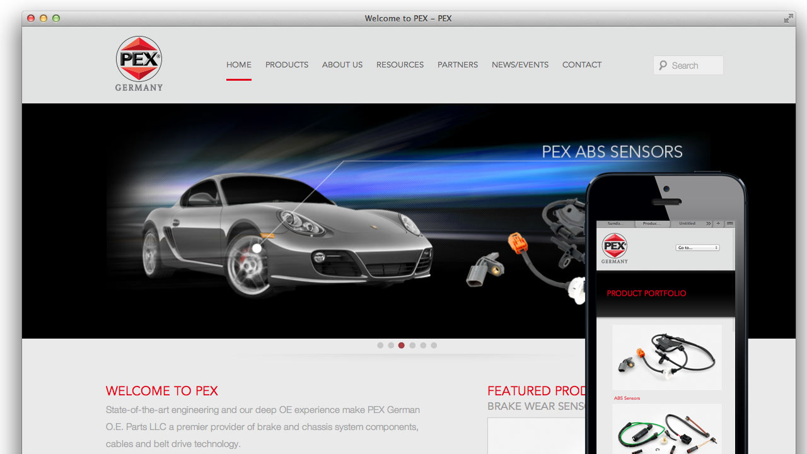Click the white hotspot dot on car wheel

pos(257,248)
